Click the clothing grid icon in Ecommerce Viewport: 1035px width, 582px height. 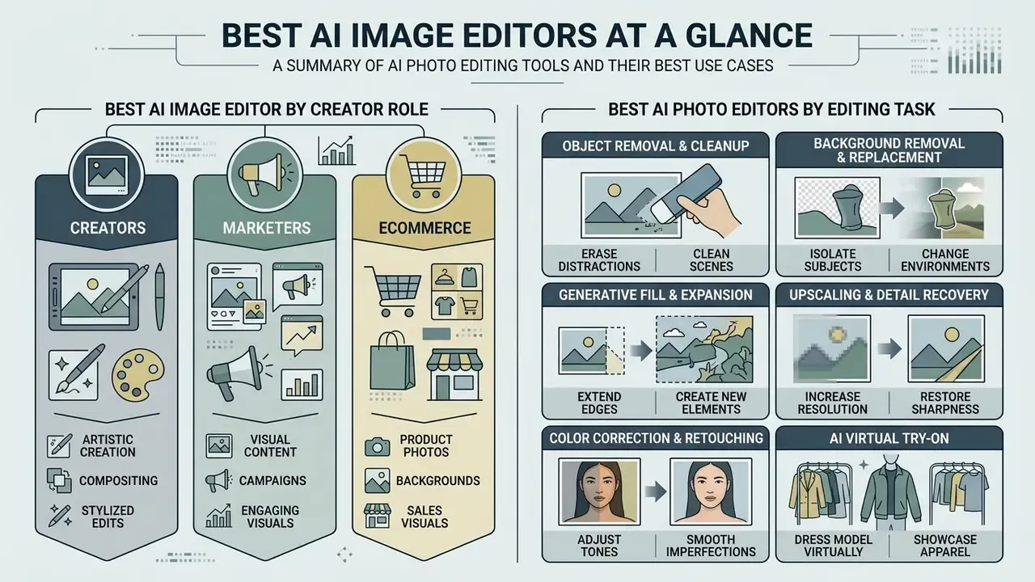tap(456, 291)
